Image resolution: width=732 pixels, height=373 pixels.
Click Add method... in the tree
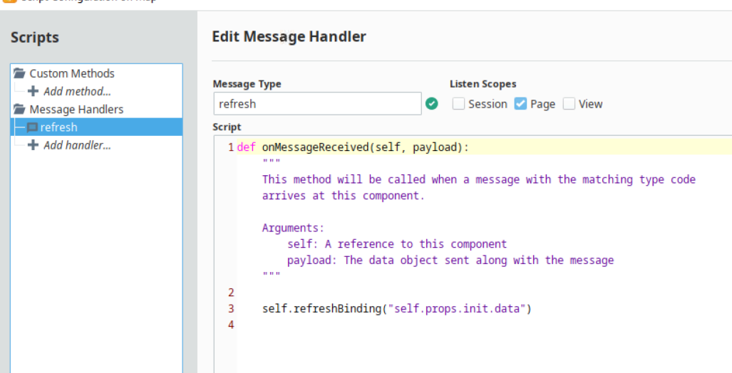coord(77,91)
